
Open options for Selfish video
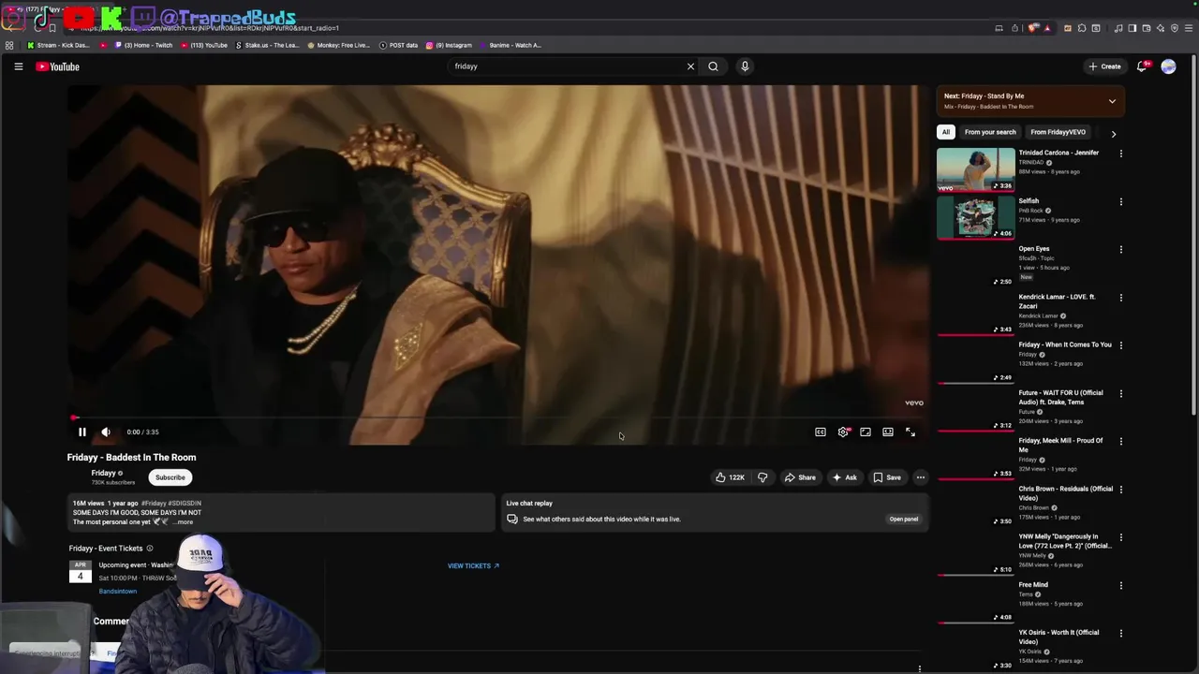1120,201
